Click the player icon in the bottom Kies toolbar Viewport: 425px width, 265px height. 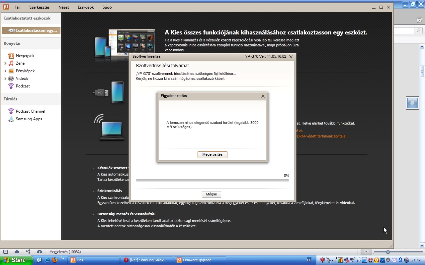6,252
